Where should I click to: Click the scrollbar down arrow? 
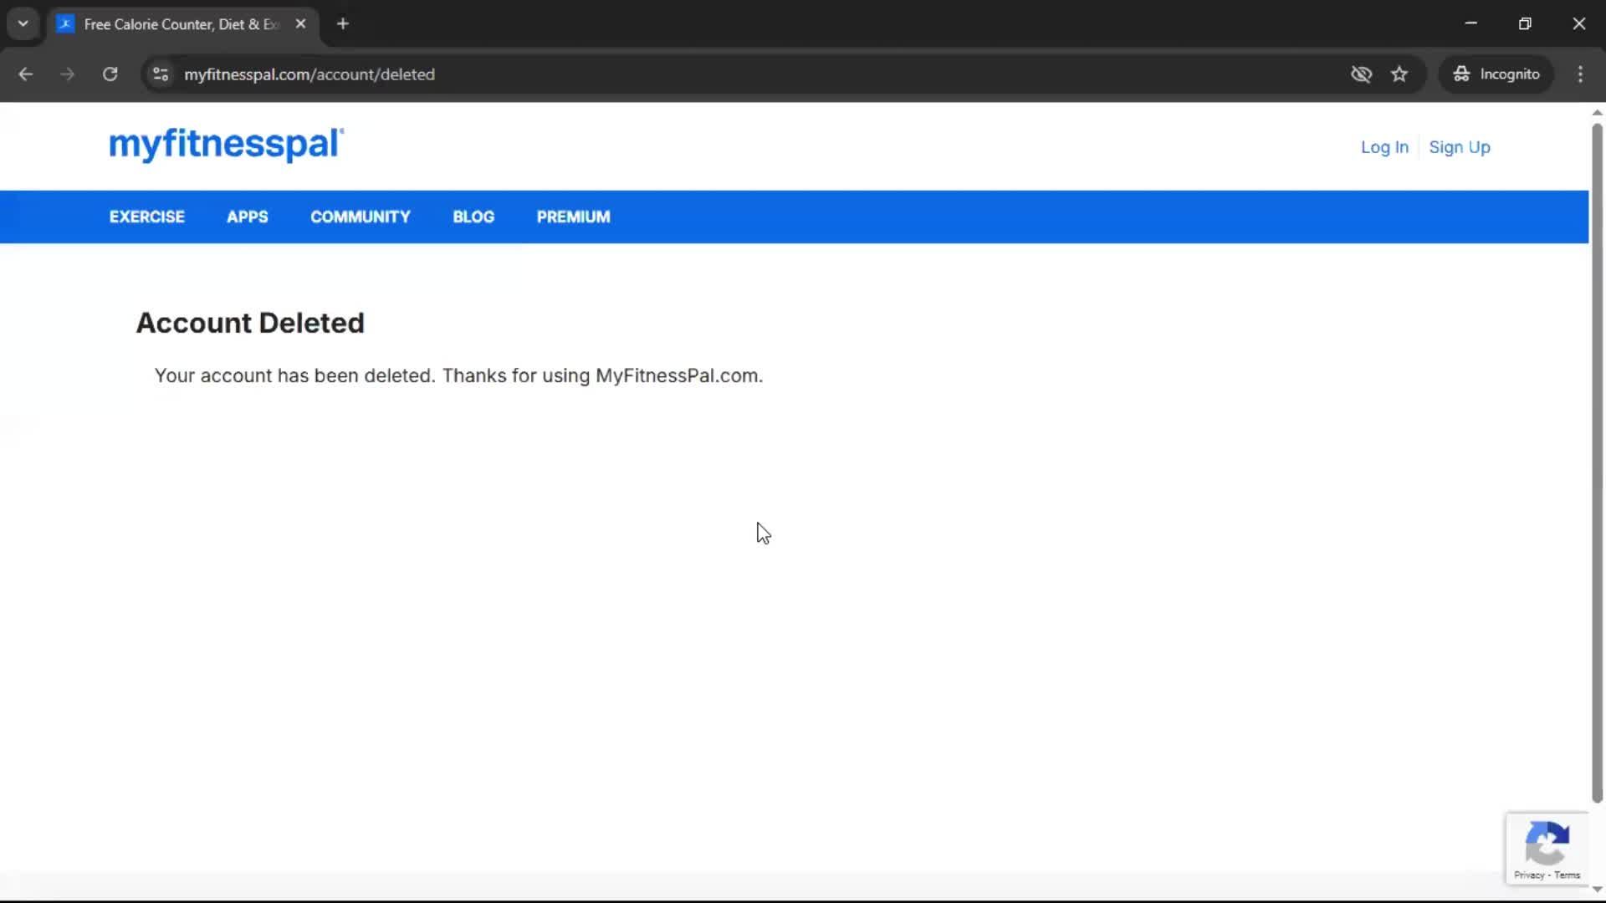(x=1597, y=890)
